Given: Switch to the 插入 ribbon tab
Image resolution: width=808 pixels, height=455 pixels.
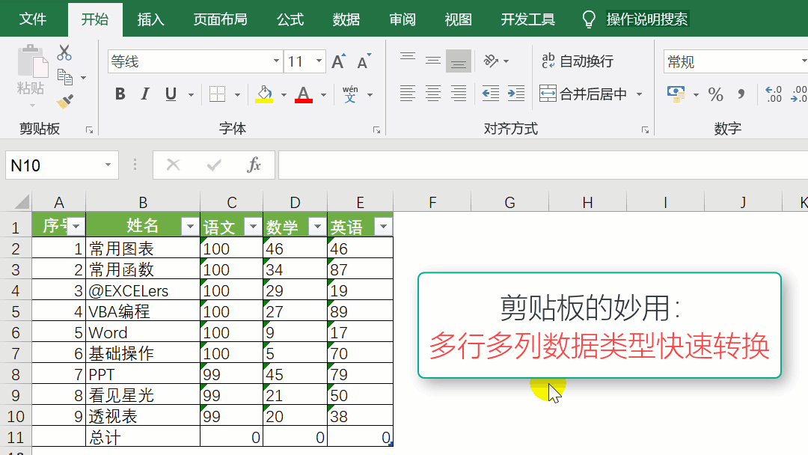Looking at the screenshot, I should click(x=150, y=19).
